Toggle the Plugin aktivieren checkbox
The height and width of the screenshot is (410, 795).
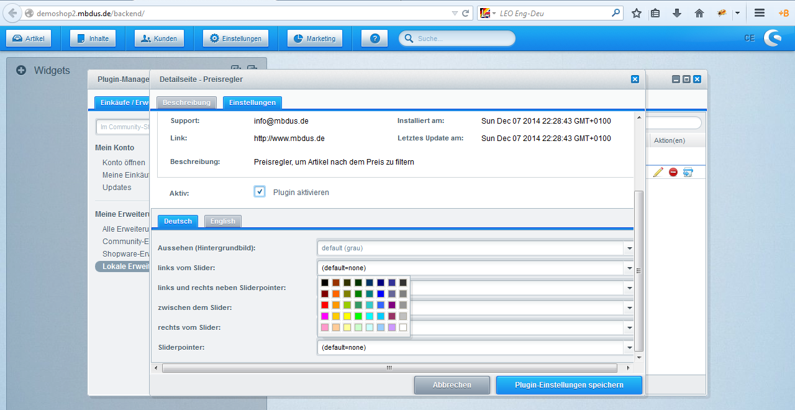point(260,192)
